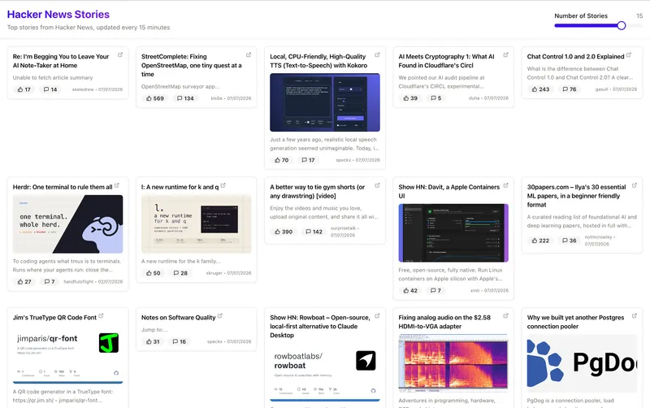Click the comment icon showing 28 comments
Screen dimensions: 650x408
pyautogui.click(x=176, y=273)
